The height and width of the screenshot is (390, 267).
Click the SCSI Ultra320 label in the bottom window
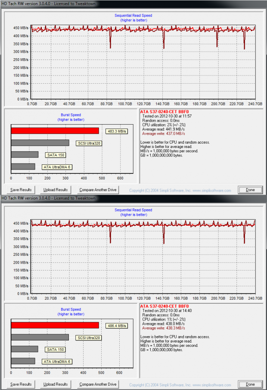point(89,338)
